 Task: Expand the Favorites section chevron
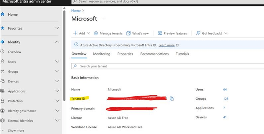tap(57, 28)
